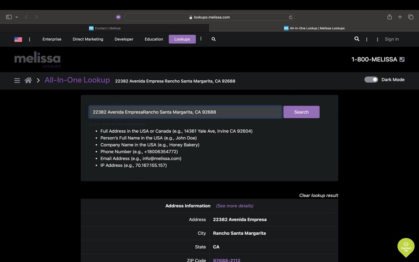This screenshot has width=419, height=262.
Task: Click the phone icon beside 1-800-MELISSA
Action: (x=402, y=60)
